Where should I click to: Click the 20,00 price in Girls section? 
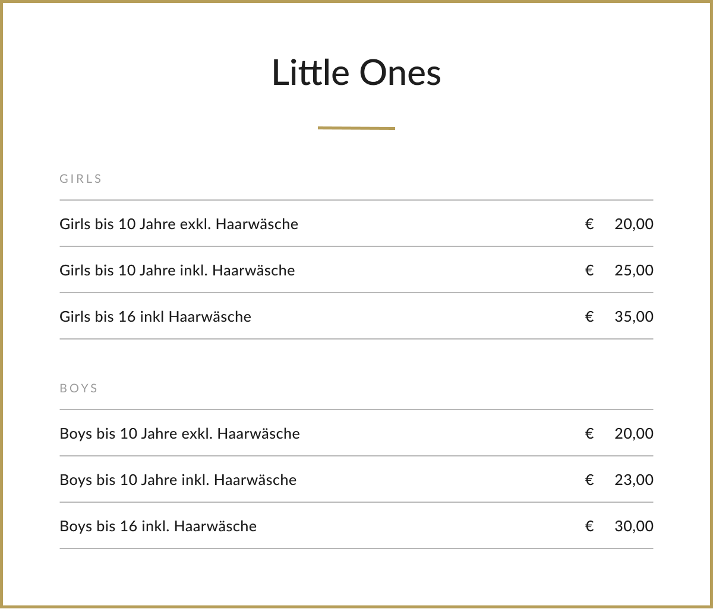pos(634,224)
